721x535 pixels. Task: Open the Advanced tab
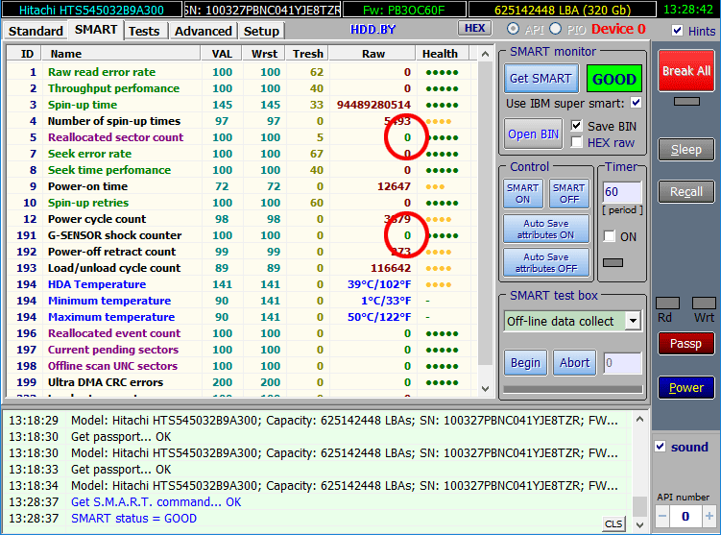point(204,31)
